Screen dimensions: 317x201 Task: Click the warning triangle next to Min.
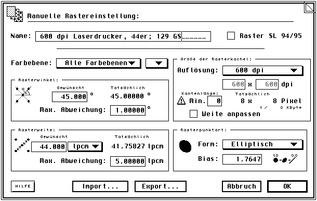(181, 100)
